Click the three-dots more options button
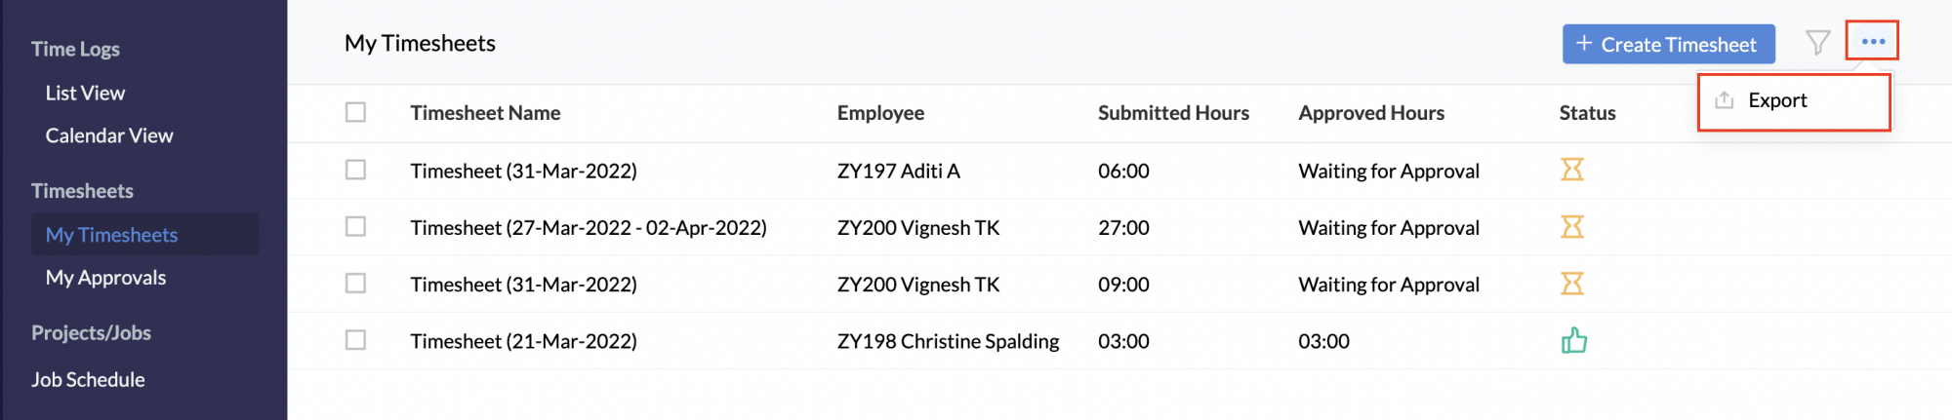This screenshot has height=420, width=1952. pos(1872,42)
